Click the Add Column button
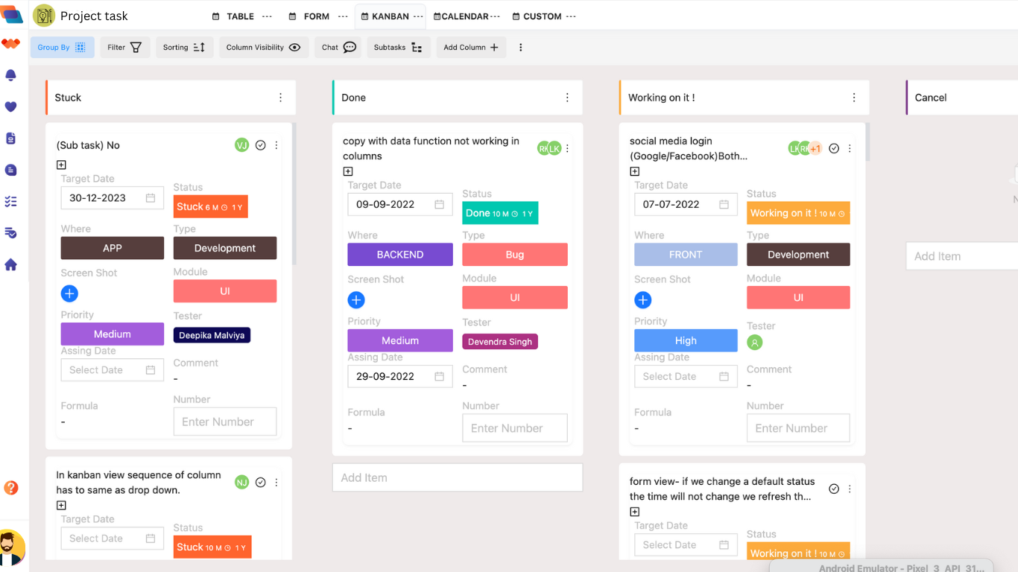This screenshot has width=1018, height=572. (470, 48)
